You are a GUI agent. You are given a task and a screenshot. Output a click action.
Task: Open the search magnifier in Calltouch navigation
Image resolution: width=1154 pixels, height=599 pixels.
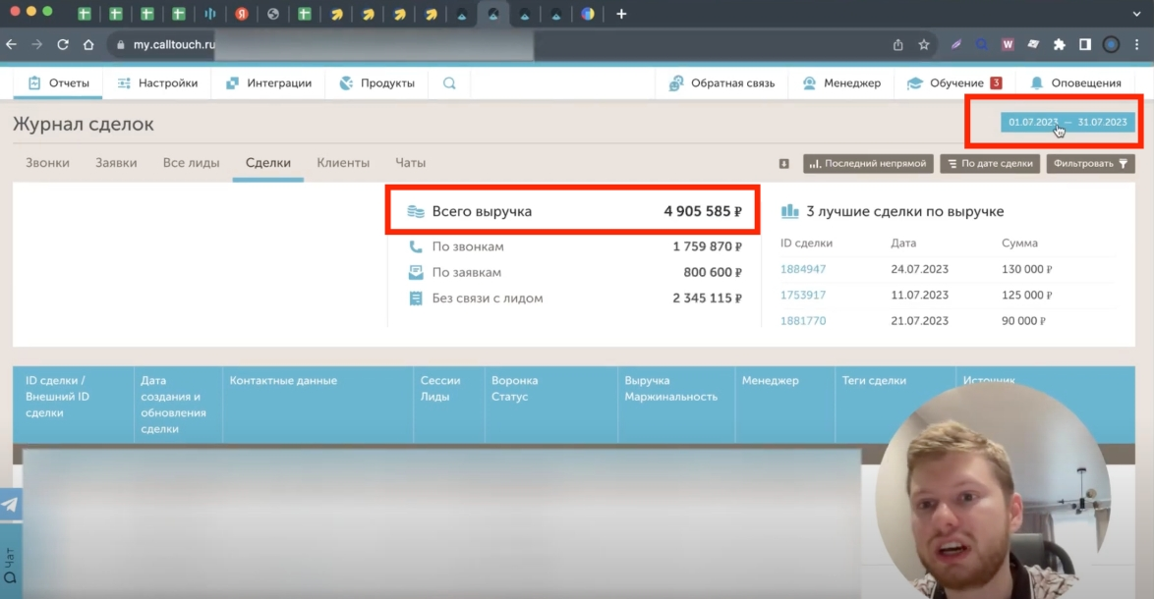pyautogui.click(x=449, y=83)
